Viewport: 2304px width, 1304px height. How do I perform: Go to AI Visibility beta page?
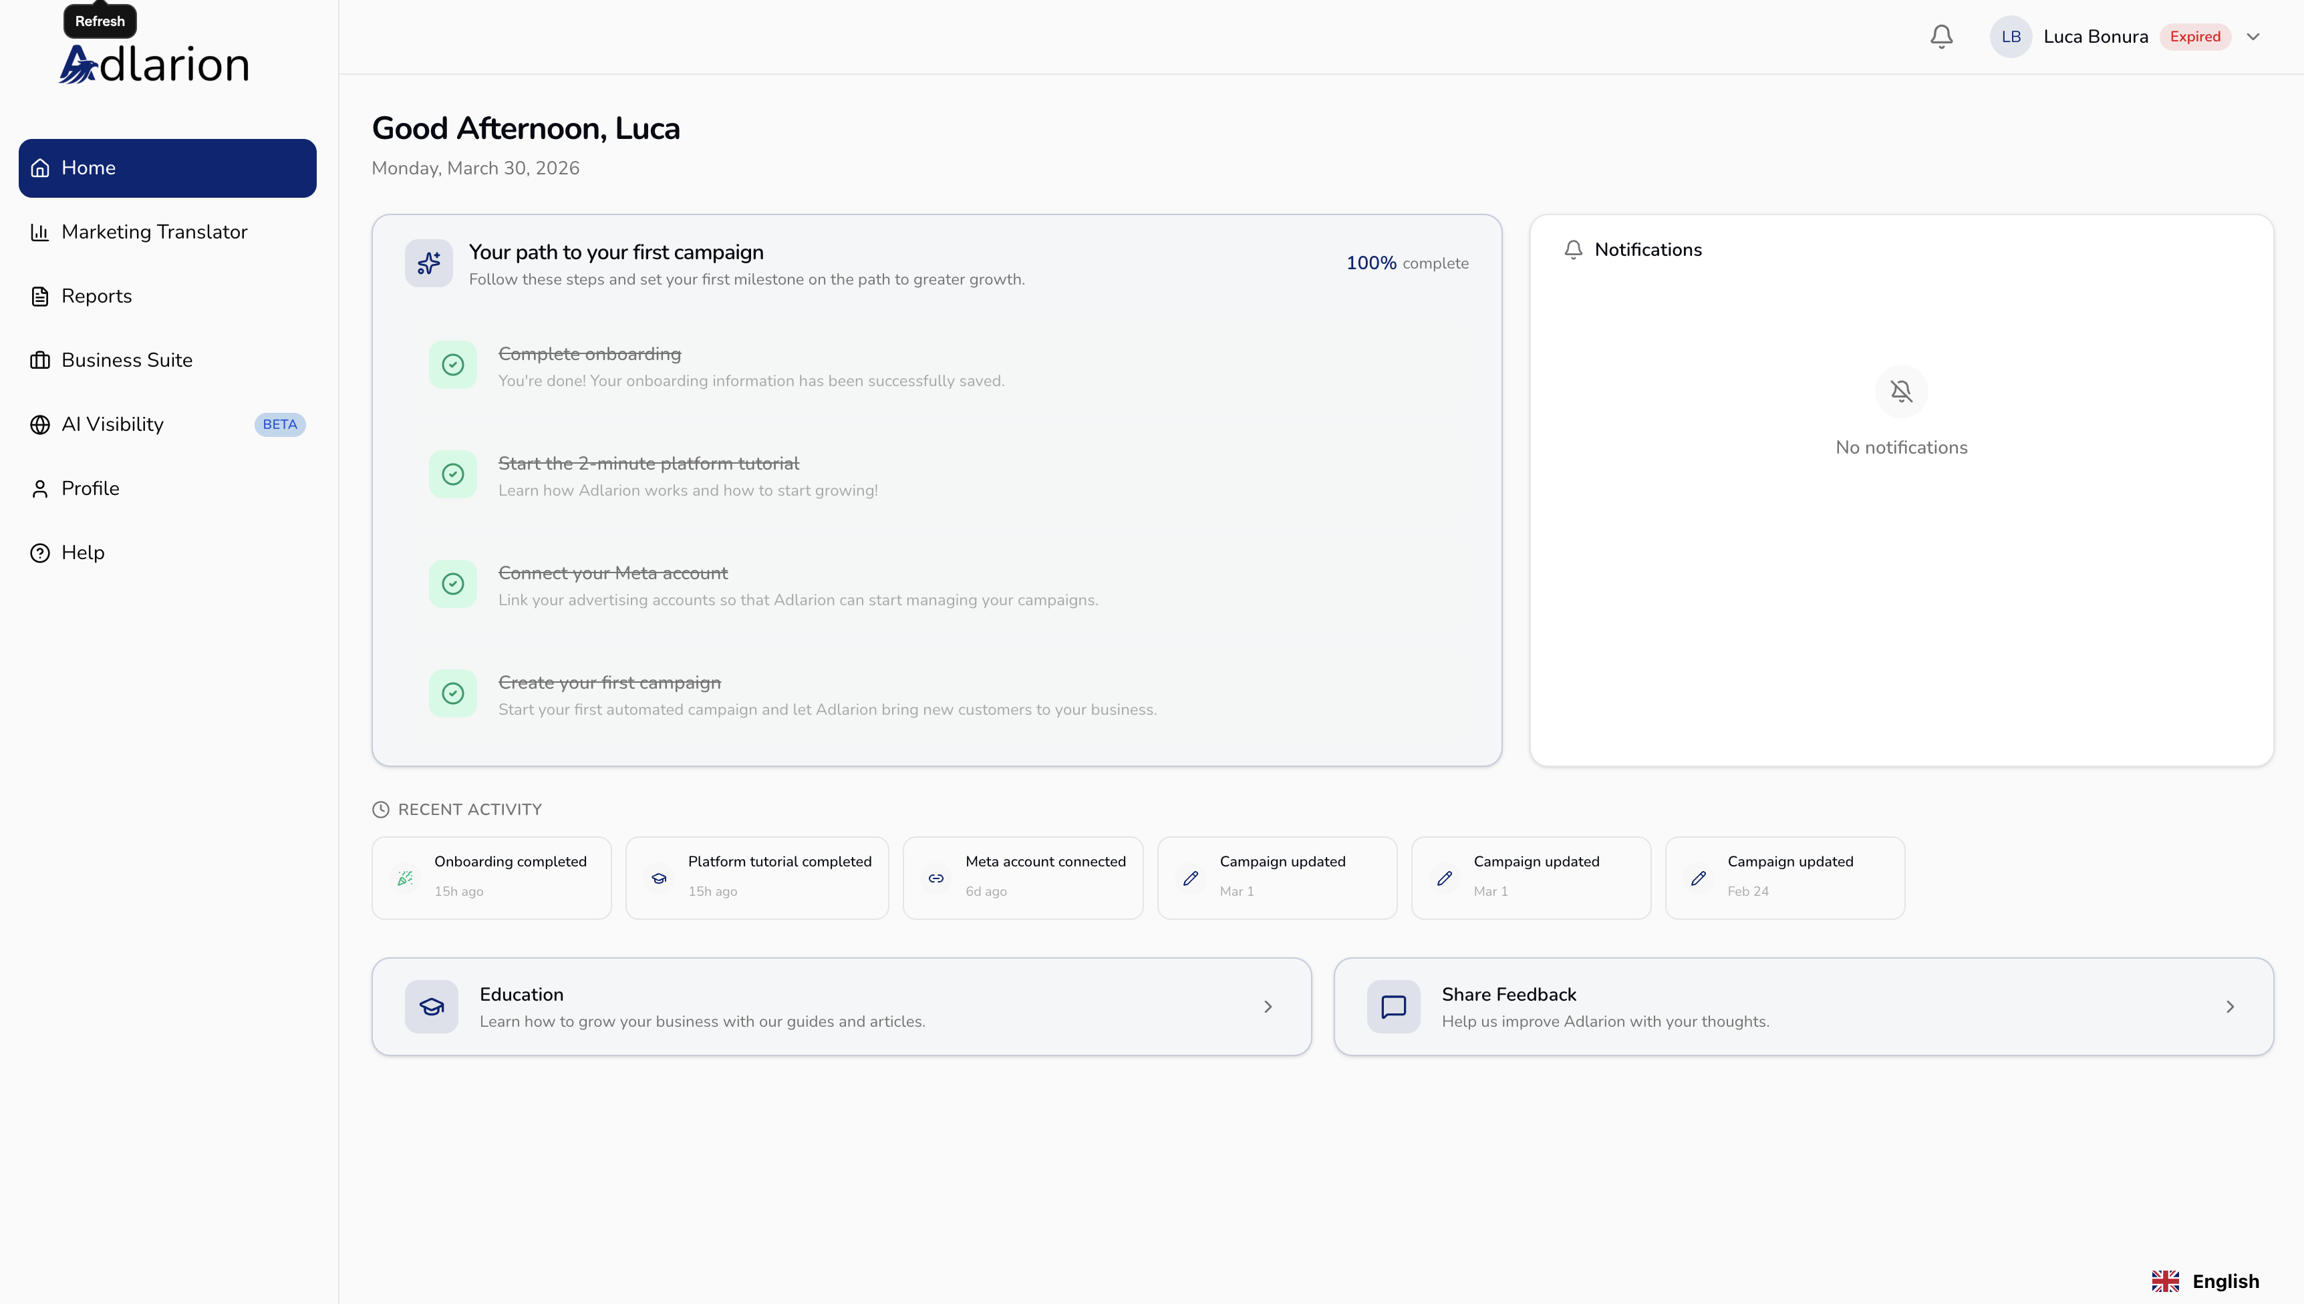coord(113,424)
